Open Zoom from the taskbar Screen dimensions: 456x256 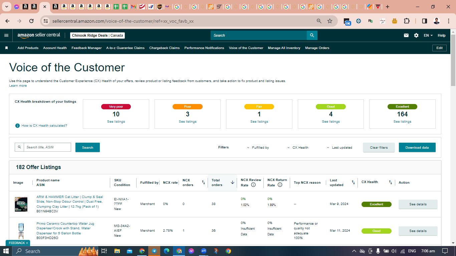pos(204,251)
